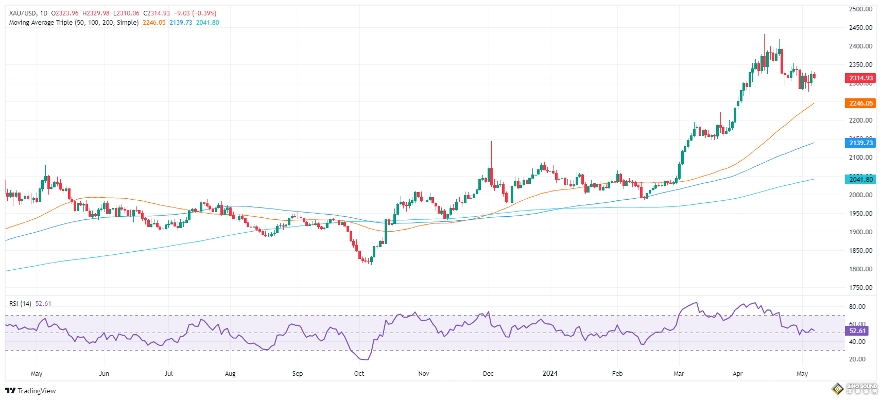Click the XAU/USD symbol title

pos(23,13)
